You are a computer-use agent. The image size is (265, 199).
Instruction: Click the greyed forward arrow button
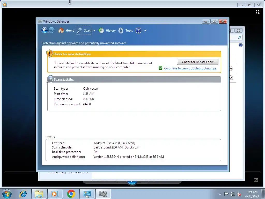(51, 30)
